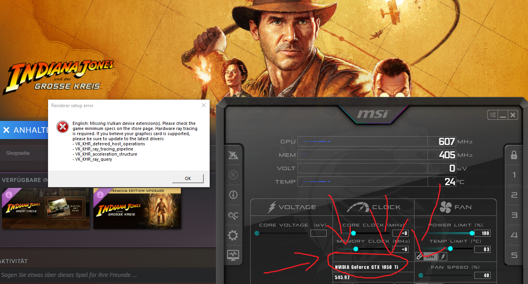Open MSI Afterburner dragon logo button
The width and height of the screenshot is (528, 284).
point(233,155)
